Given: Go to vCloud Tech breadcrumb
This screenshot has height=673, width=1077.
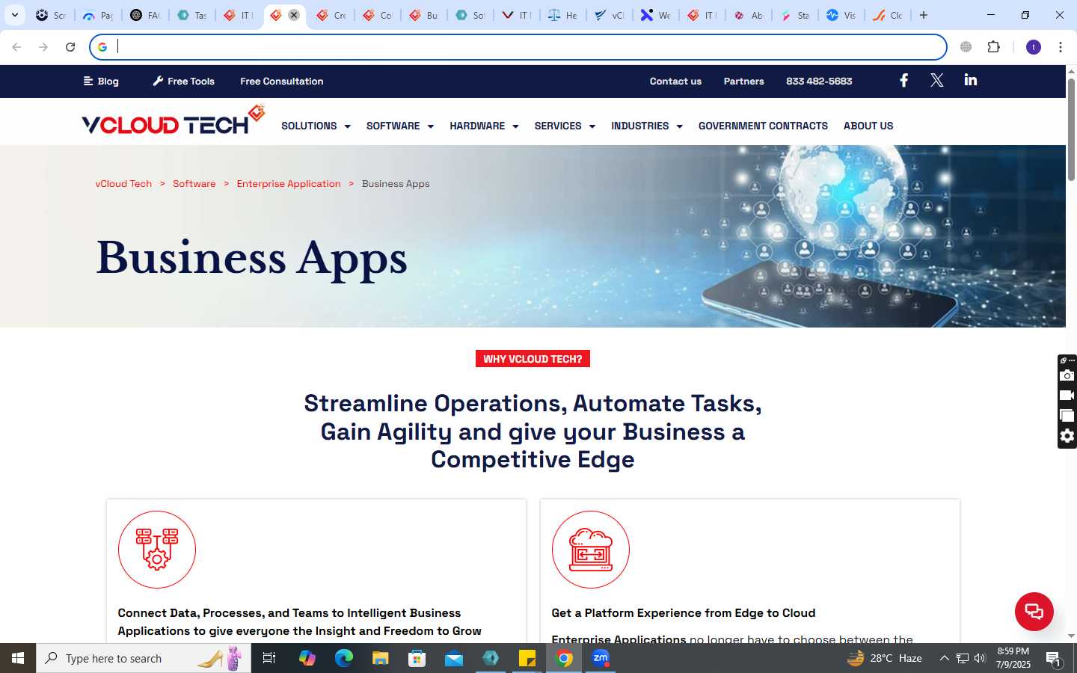Looking at the screenshot, I should [x=123, y=183].
